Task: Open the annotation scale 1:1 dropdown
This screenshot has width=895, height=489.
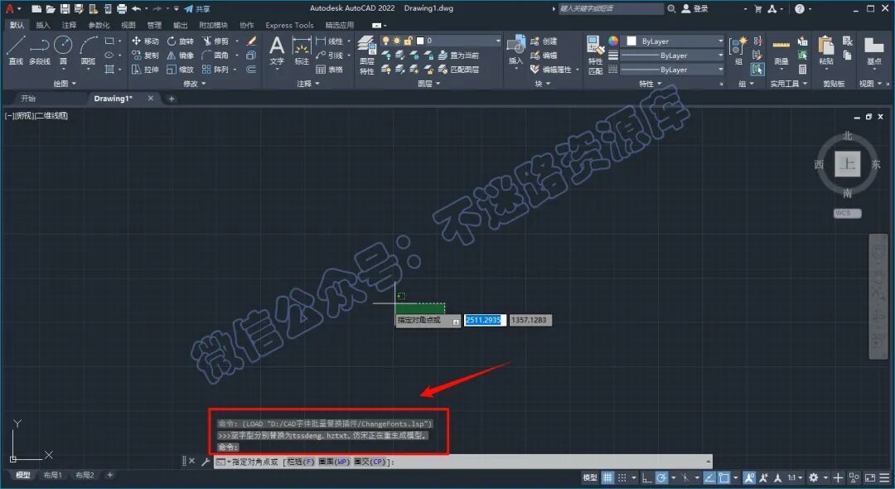Action: click(795, 477)
